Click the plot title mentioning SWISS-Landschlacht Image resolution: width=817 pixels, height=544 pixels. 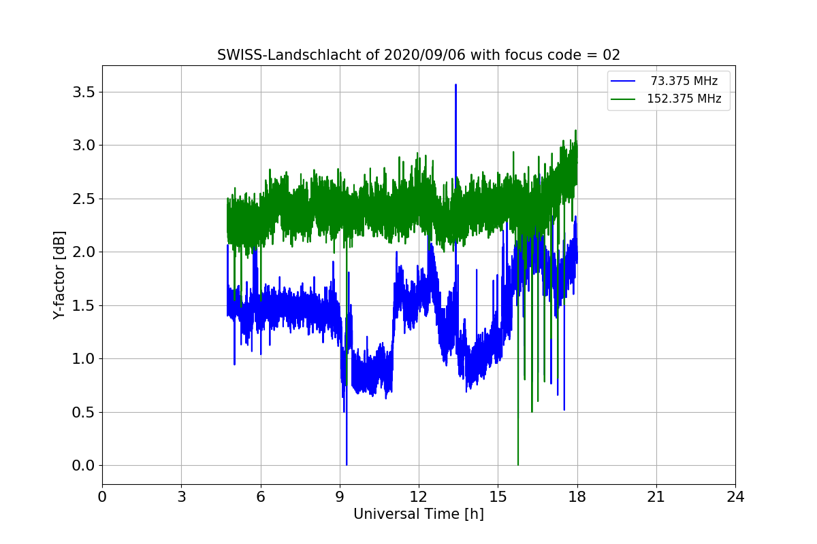(419, 55)
